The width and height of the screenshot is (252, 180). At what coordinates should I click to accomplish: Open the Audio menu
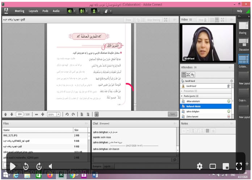click(x=56, y=11)
